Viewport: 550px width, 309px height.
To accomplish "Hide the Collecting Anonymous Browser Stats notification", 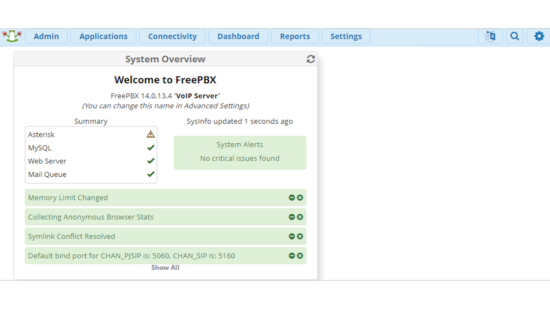I will pos(292,217).
